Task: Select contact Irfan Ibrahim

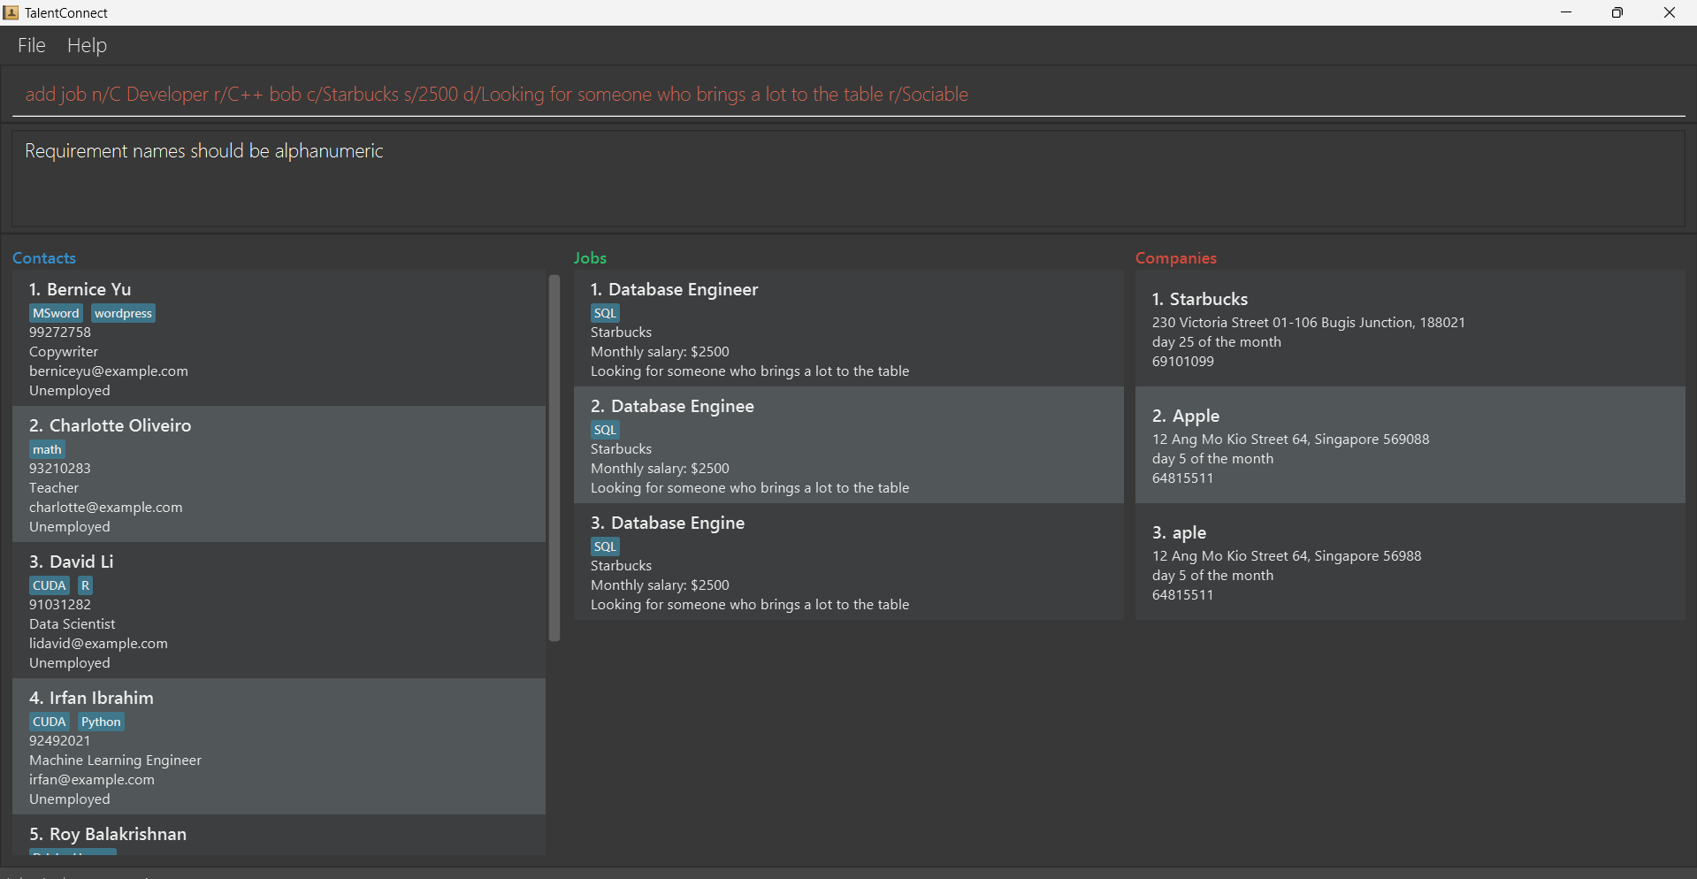Action: point(279,746)
